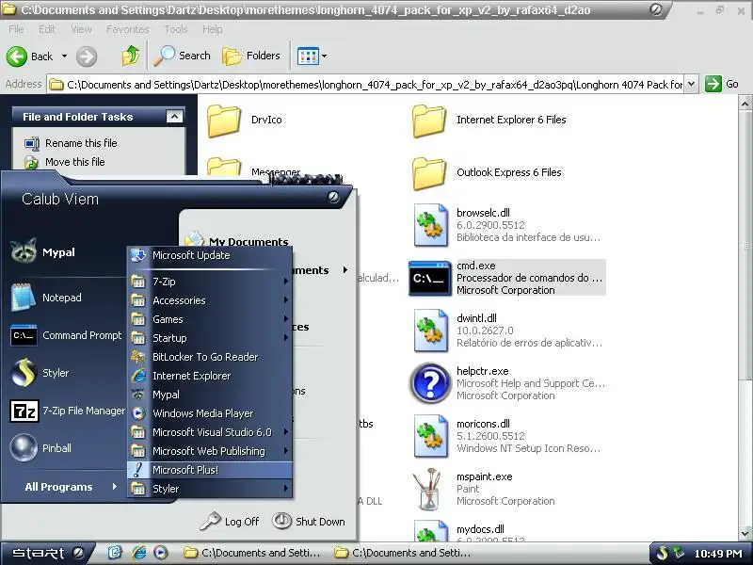Open the Edit menu
Screen dimensions: 753x565
click(47, 29)
